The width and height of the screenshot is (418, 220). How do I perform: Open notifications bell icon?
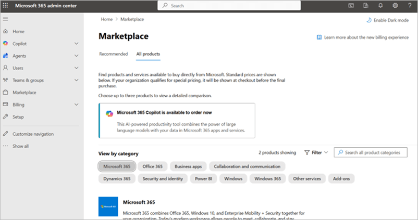380,6
